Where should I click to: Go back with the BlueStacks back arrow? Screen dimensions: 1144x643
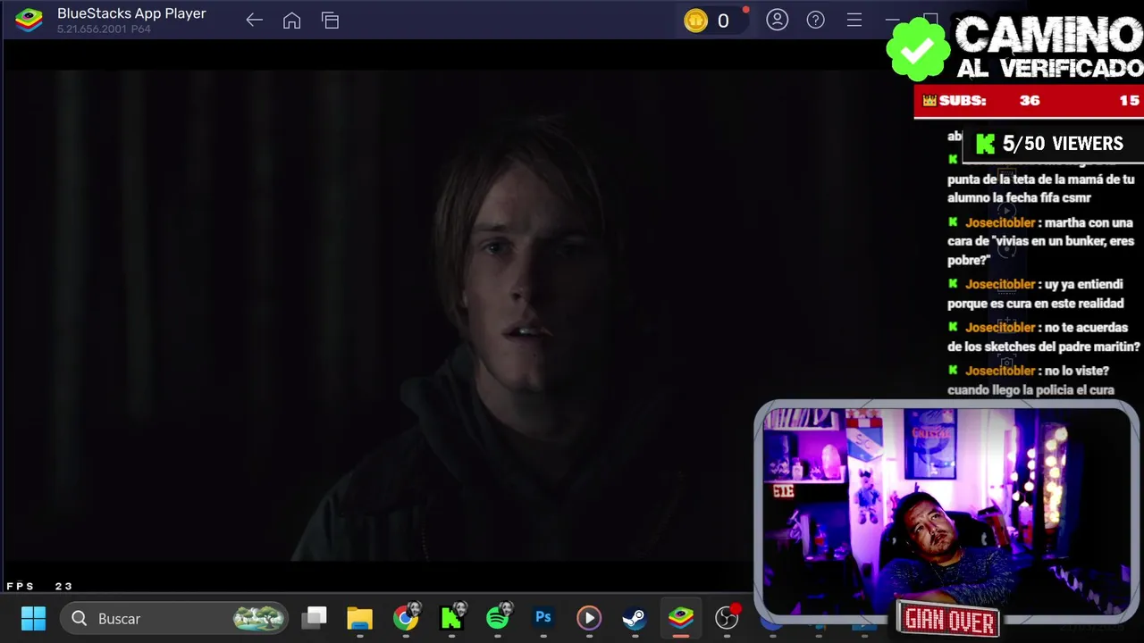[254, 21]
